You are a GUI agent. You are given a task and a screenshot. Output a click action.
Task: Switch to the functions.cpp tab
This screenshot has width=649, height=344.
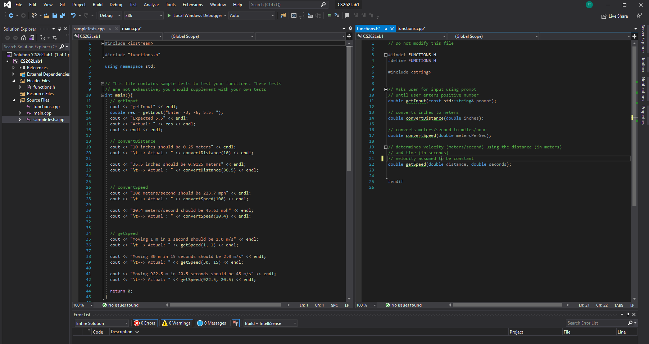(x=411, y=28)
